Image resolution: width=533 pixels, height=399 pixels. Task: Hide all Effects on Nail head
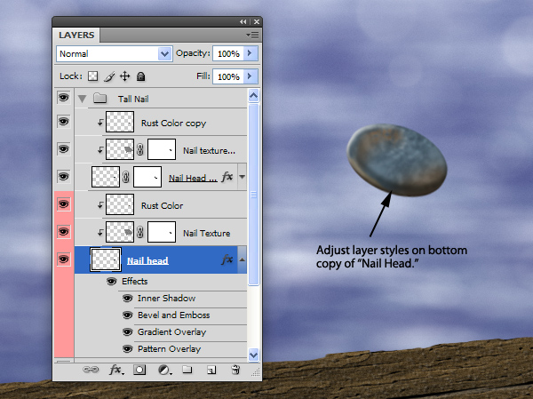(112, 282)
